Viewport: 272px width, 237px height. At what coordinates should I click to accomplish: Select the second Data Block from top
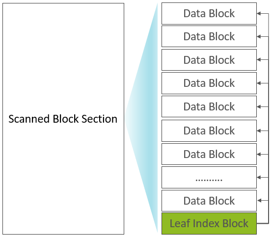(209, 36)
